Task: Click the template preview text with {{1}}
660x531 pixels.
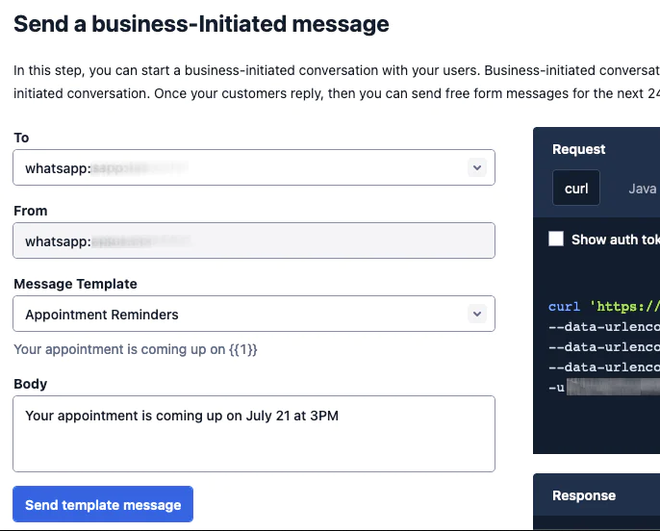Action: [x=135, y=349]
